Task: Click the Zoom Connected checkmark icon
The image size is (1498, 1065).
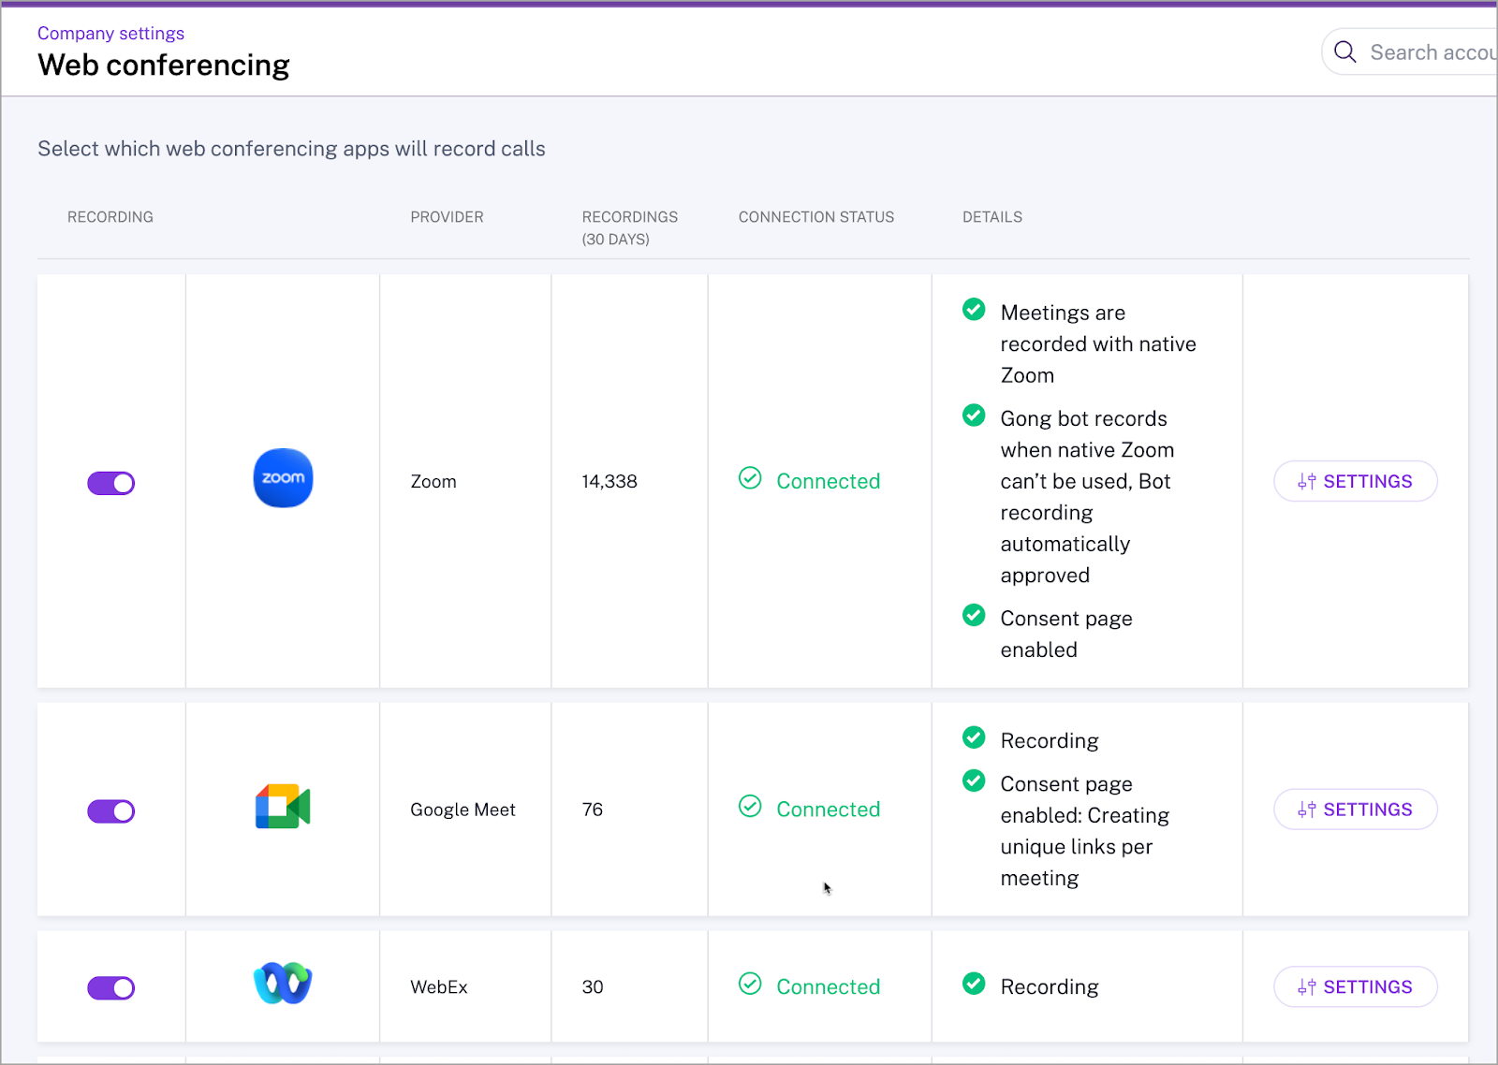Action: click(750, 478)
